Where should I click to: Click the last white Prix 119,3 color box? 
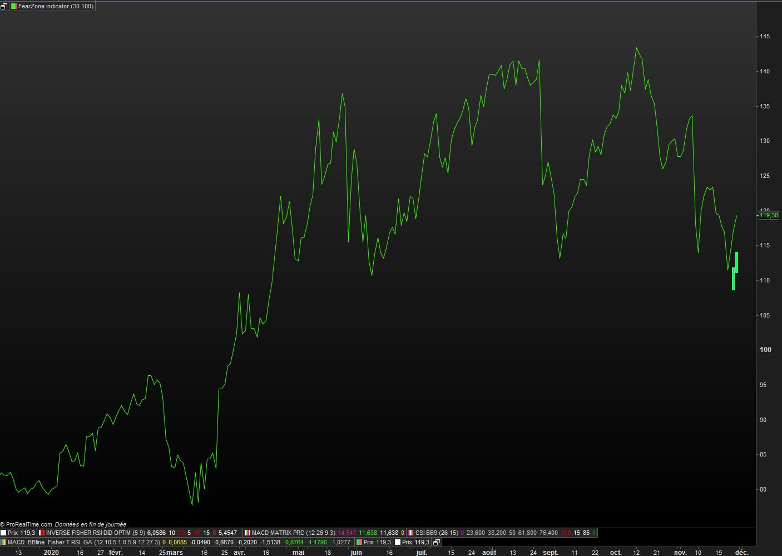tap(397, 542)
